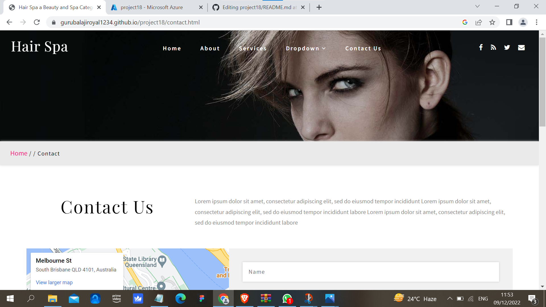
Task: Click the page vertical scrollbar thumb
Action: click(542, 82)
